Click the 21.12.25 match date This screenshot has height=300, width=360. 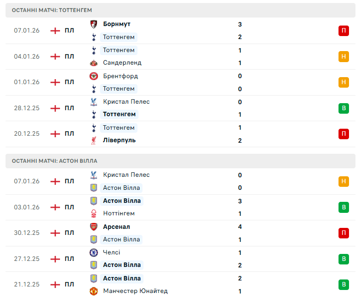point(26,284)
